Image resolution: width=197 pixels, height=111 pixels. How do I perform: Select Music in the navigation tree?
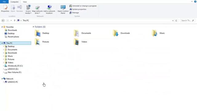[10, 56]
